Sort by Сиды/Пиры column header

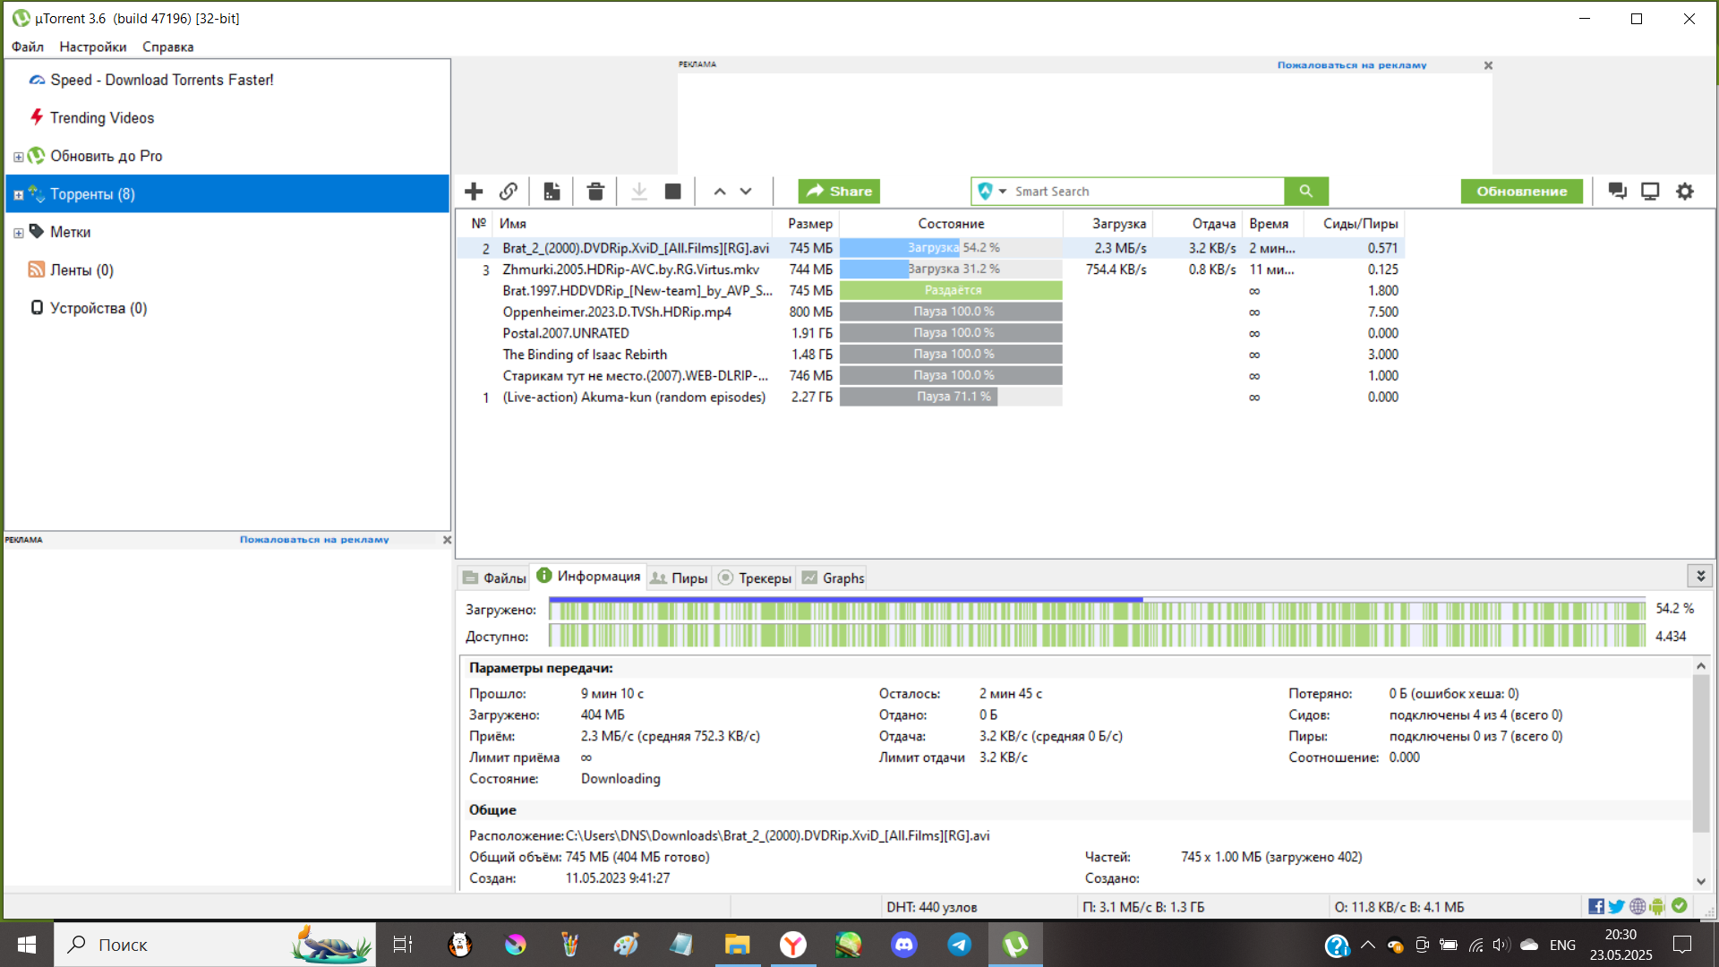[x=1354, y=223]
